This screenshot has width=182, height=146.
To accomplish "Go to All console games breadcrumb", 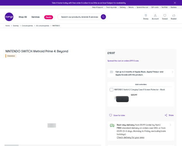I will coord(43,26).
